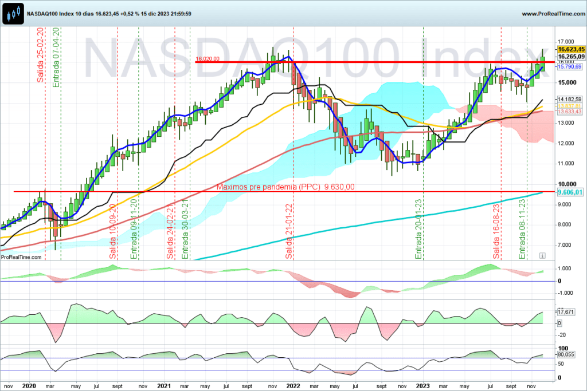Click the yellow 13.837,81 average label
Screen dimensions: 587x391
coord(569,106)
